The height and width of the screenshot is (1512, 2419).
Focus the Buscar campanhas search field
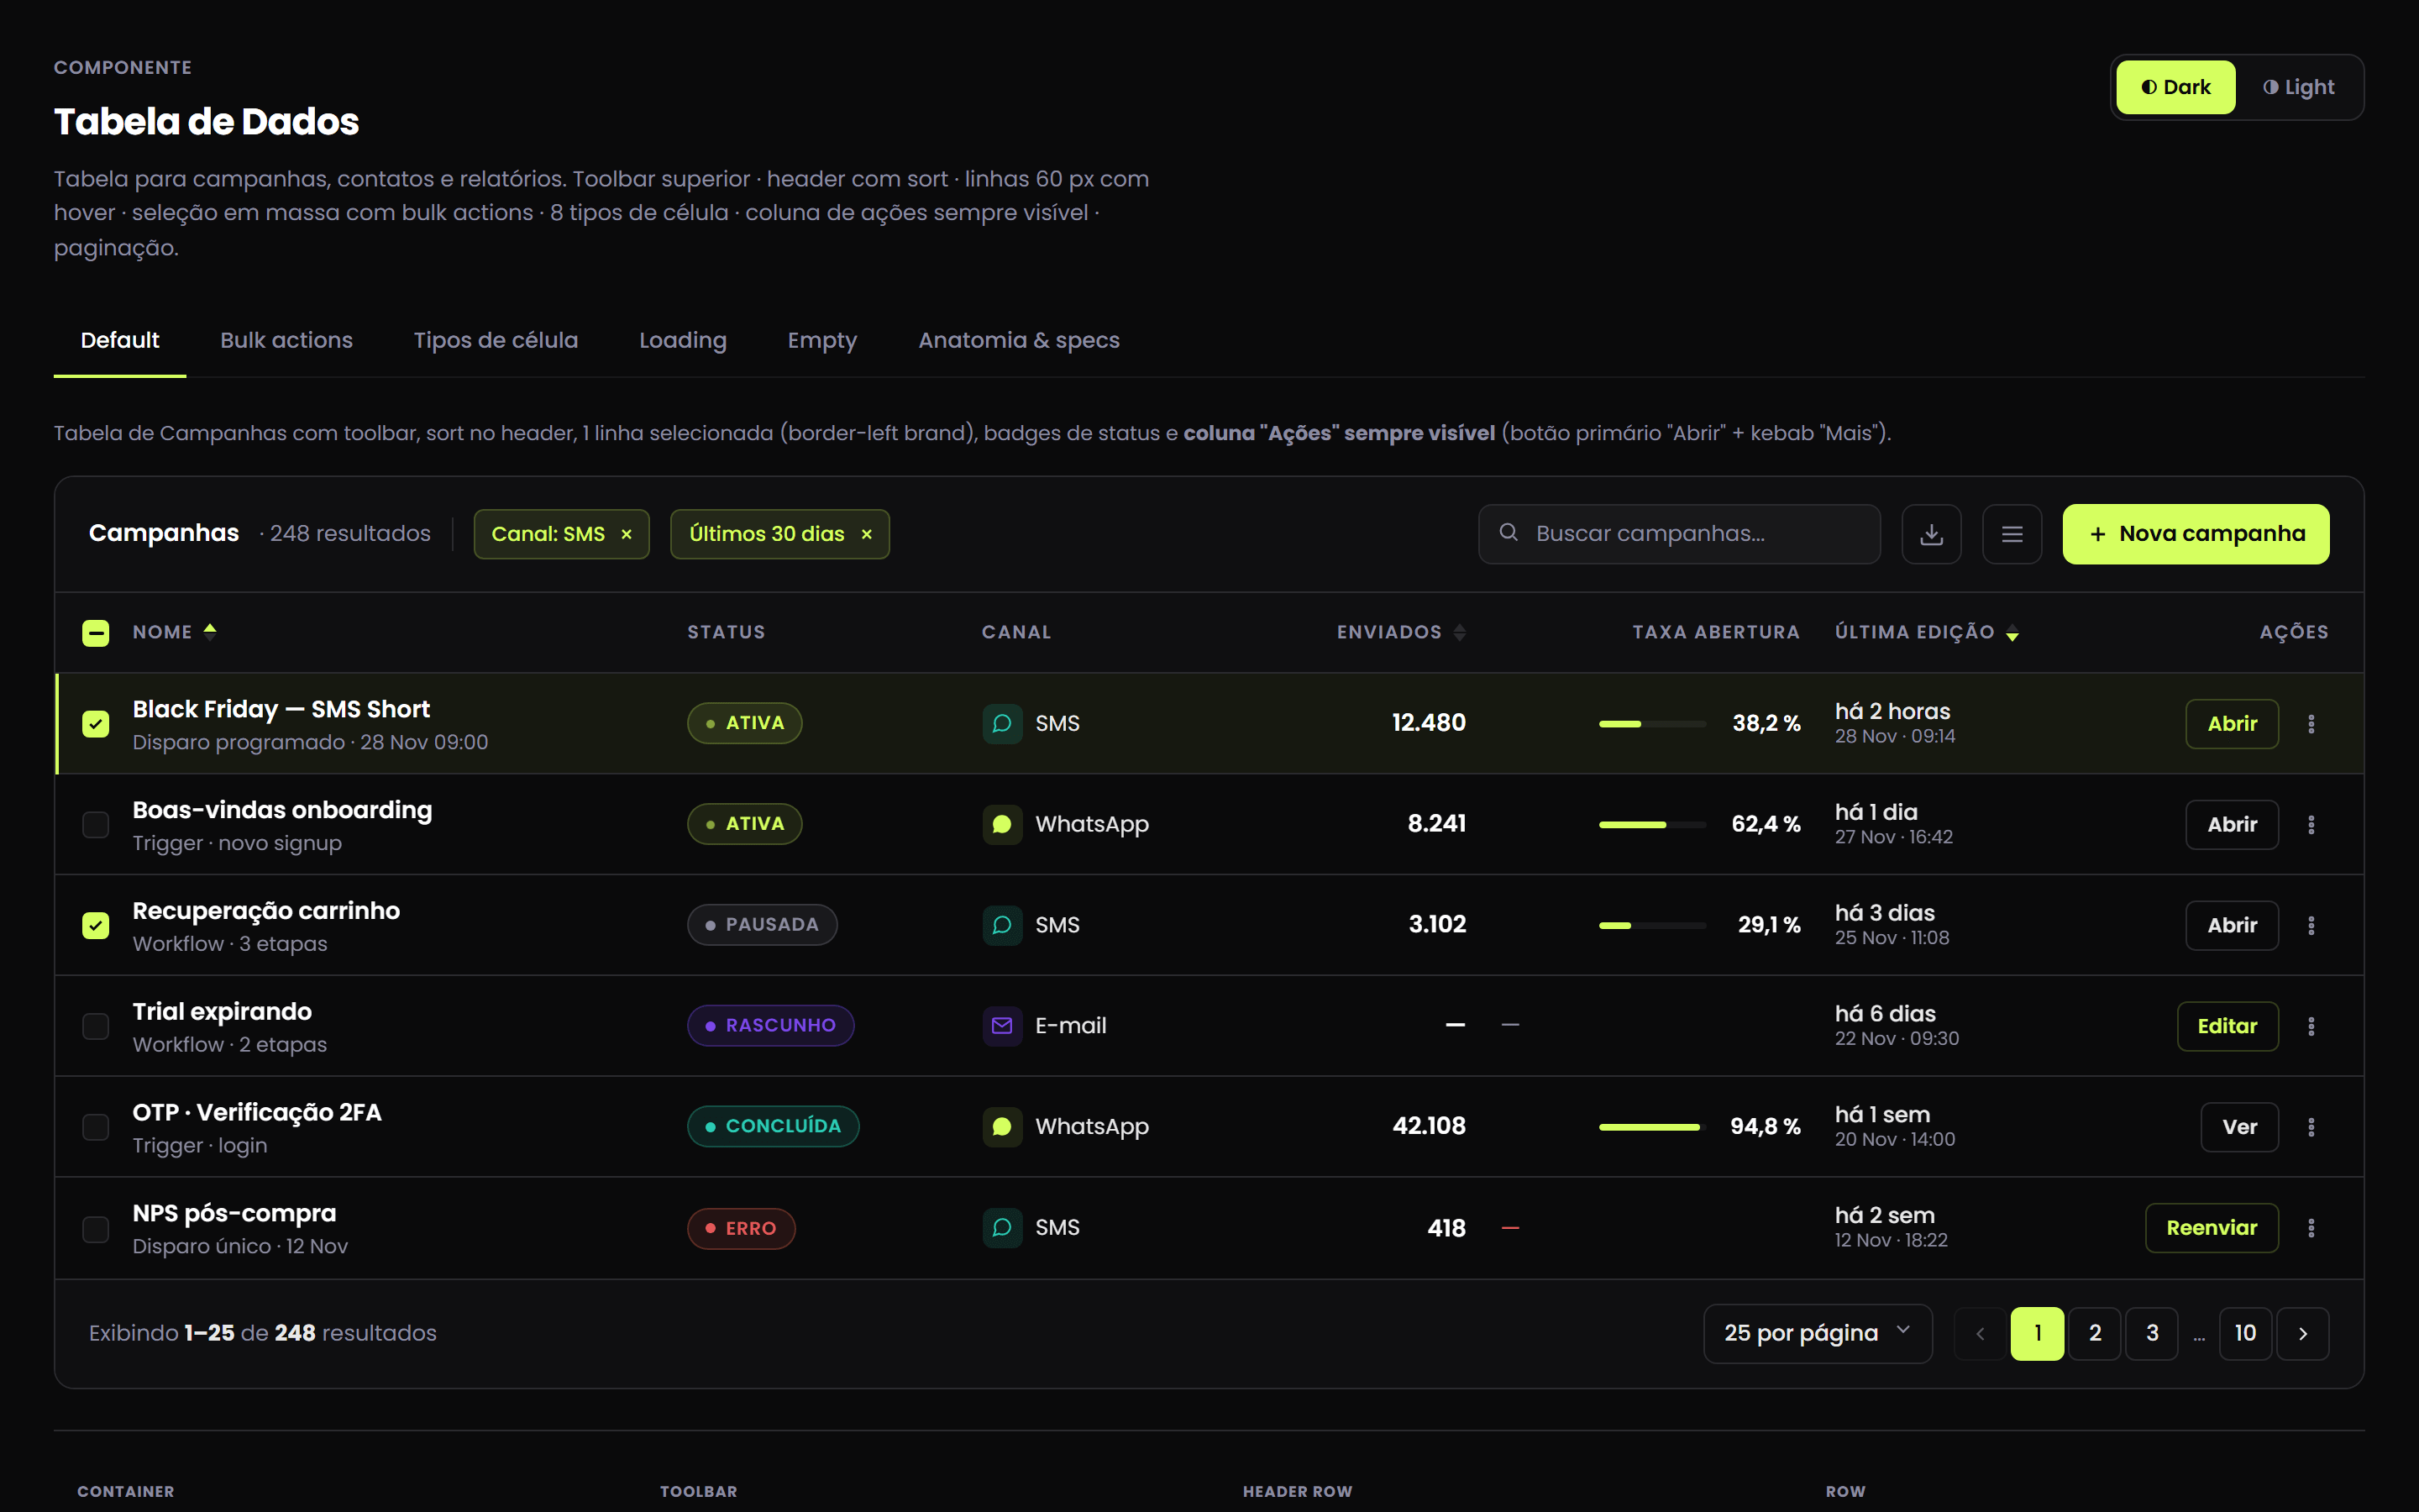[x=1679, y=534]
